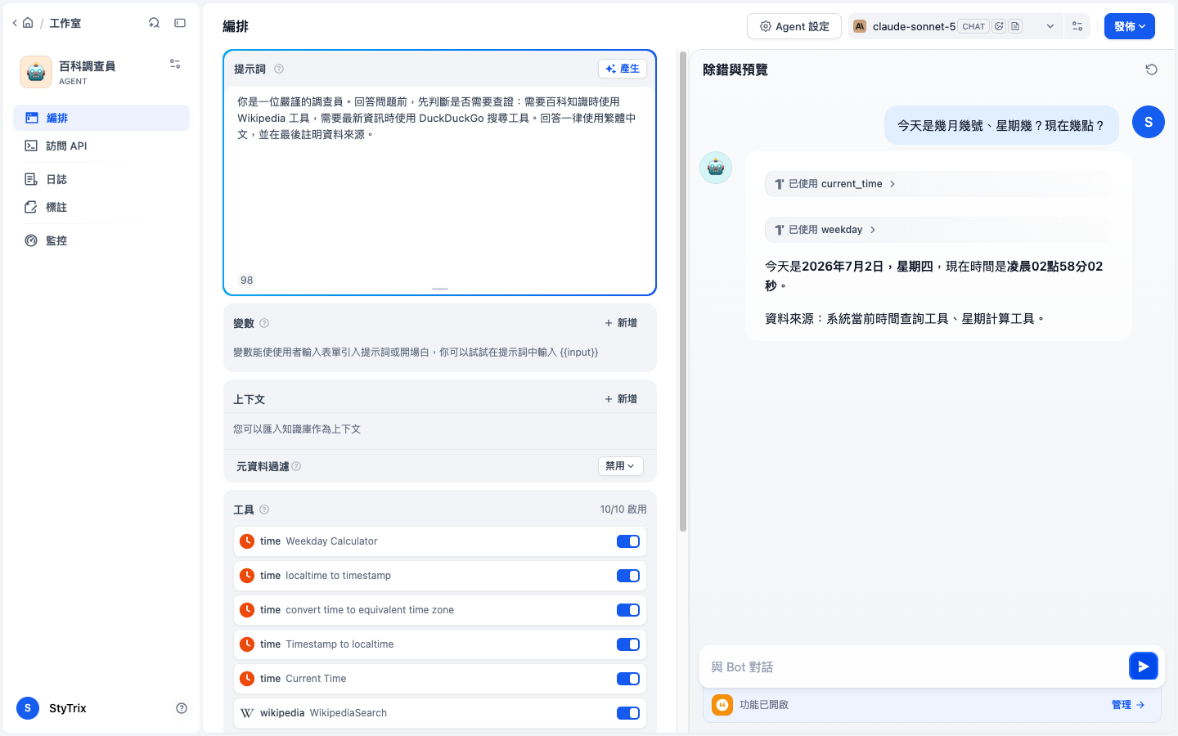
Task: Click the 98 character count badge
Action: 246,280
